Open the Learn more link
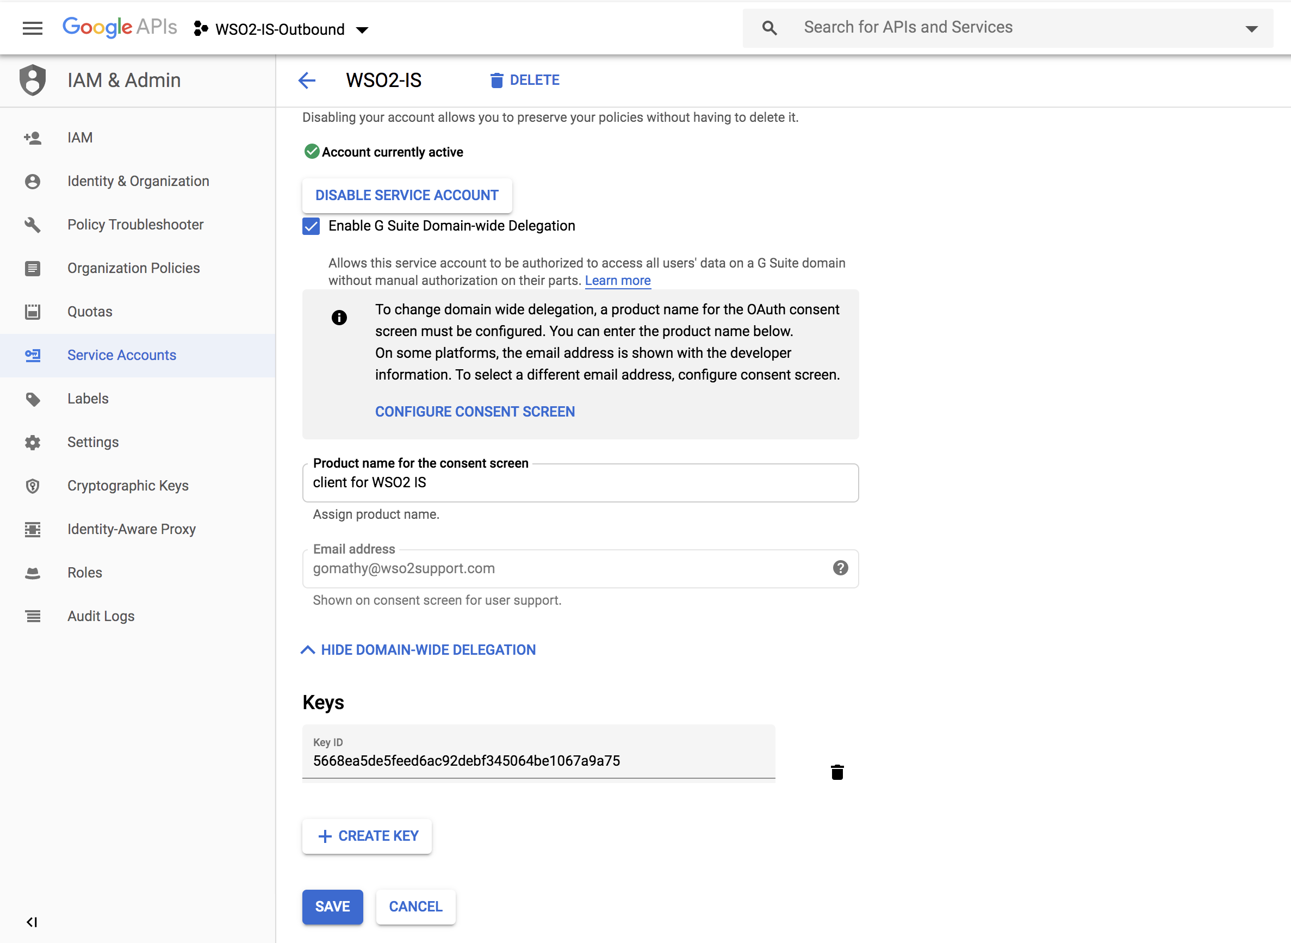Viewport: 1291px width, 943px height. [x=618, y=280]
